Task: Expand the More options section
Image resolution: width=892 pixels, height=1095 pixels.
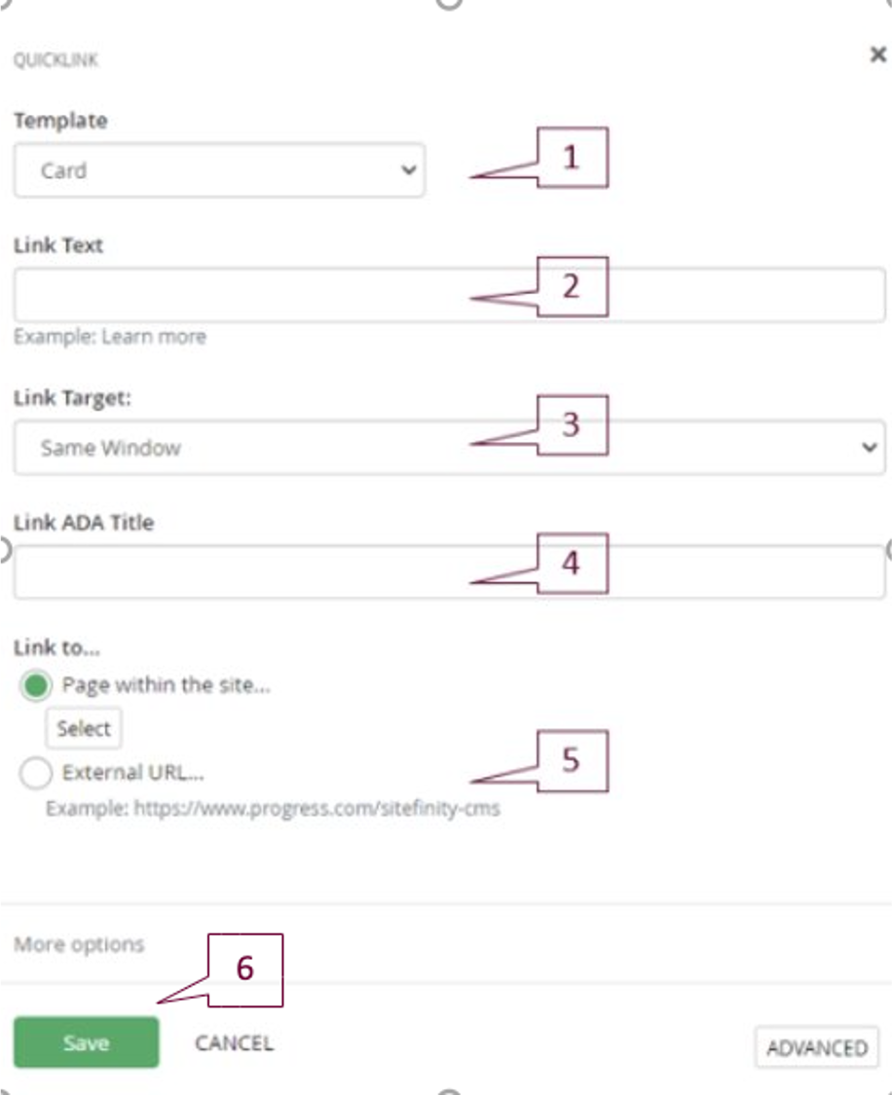Action: 79,944
